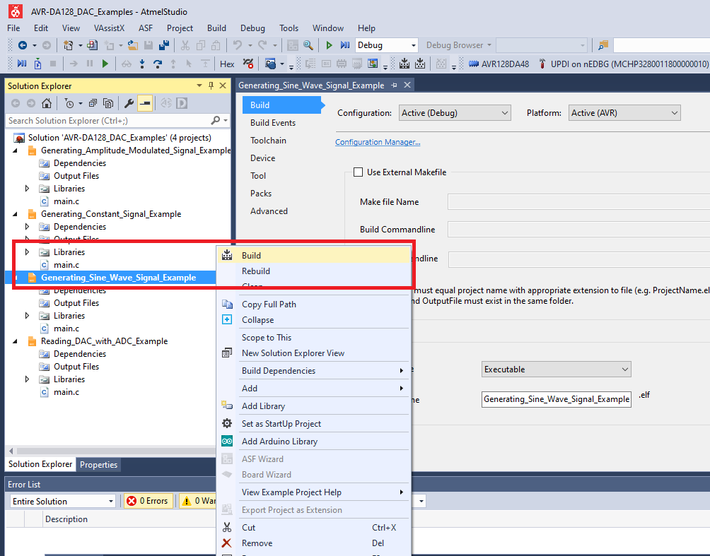Click artifact name field Generating_Sine_Wave_Signal_Example

pos(556,399)
